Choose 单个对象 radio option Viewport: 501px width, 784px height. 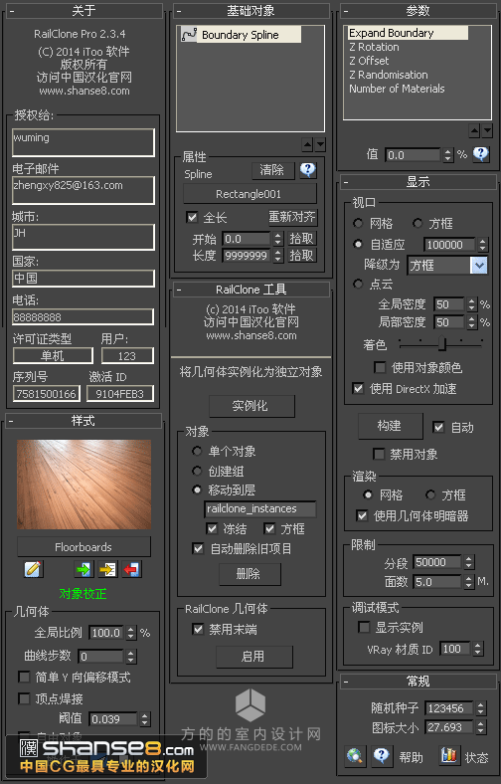coord(197,451)
